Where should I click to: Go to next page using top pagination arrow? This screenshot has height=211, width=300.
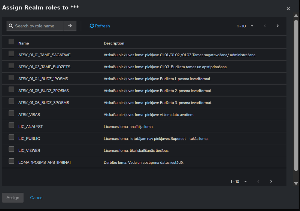[x=277, y=26]
